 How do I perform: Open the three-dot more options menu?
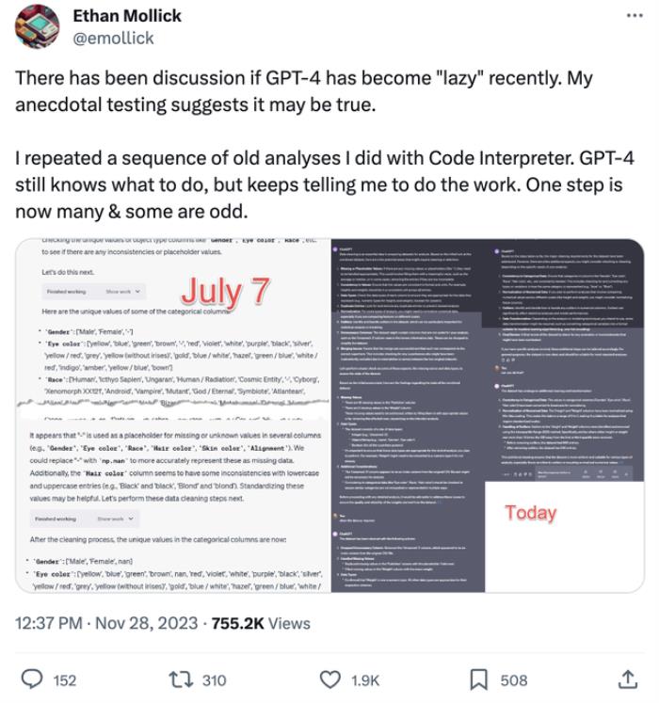pos(635,16)
